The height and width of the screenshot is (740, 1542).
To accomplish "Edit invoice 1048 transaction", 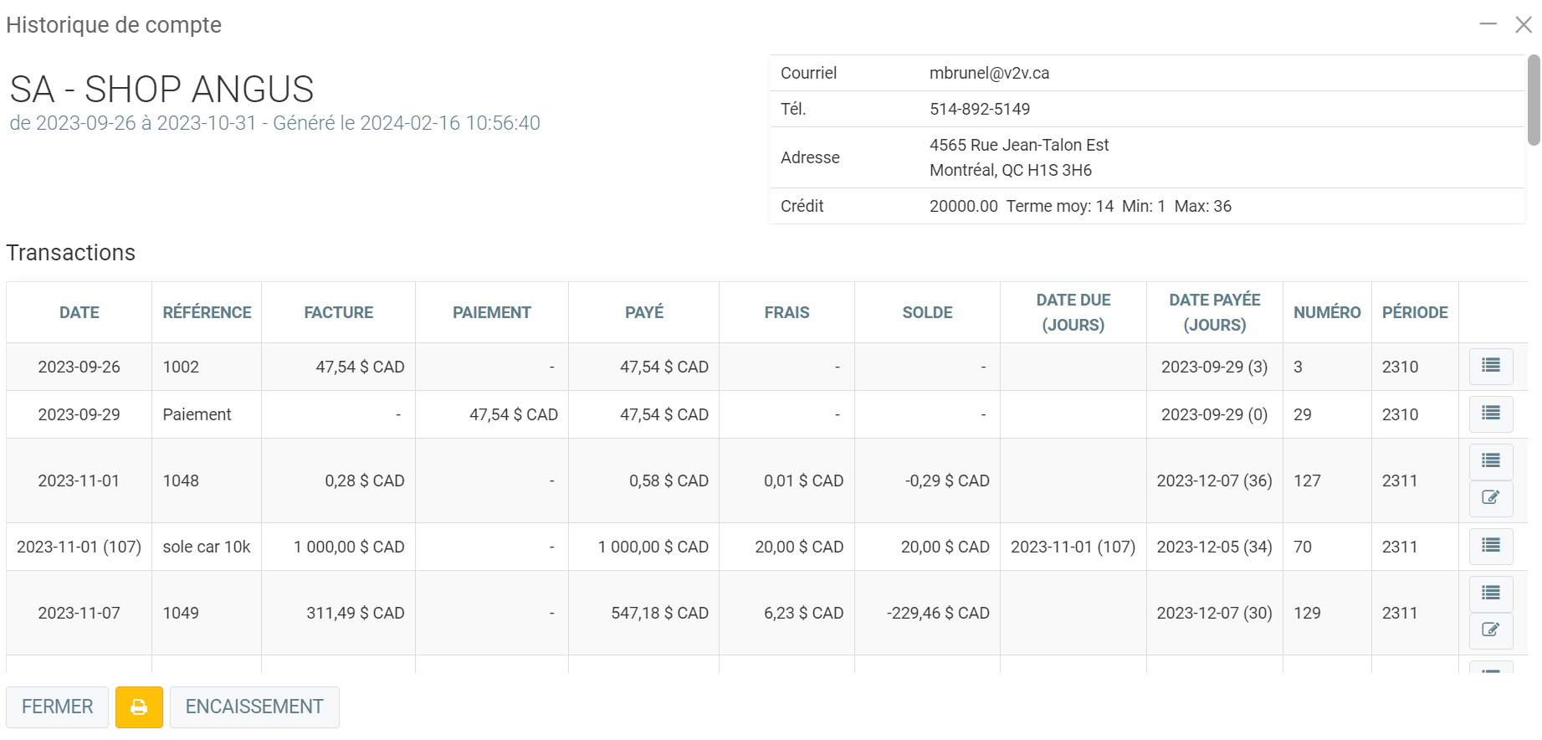I will pos(1490,498).
